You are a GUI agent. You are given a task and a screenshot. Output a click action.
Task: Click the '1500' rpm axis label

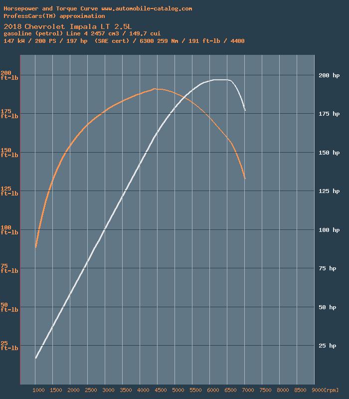click(56, 390)
